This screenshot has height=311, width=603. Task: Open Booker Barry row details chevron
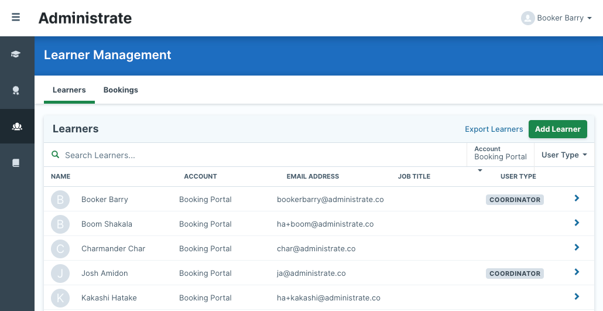pyautogui.click(x=577, y=198)
